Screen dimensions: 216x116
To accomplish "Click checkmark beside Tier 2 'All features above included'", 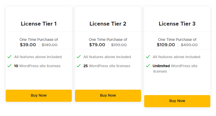I will (x=79, y=57).
